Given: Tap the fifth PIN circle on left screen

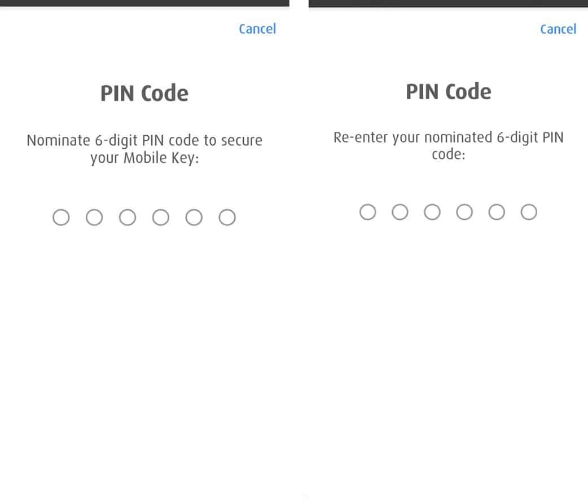Looking at the screenshot, I should 194,217.
